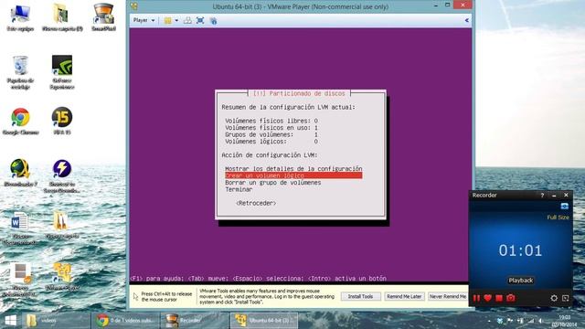Viewport: 585px width, 329px height.
Task: Open the taskbar clock and date
Action: (x=566, y=321)
